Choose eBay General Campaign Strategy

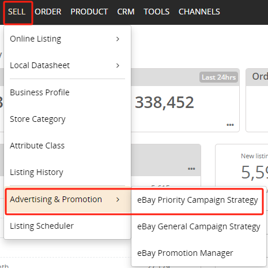(199, 226)
